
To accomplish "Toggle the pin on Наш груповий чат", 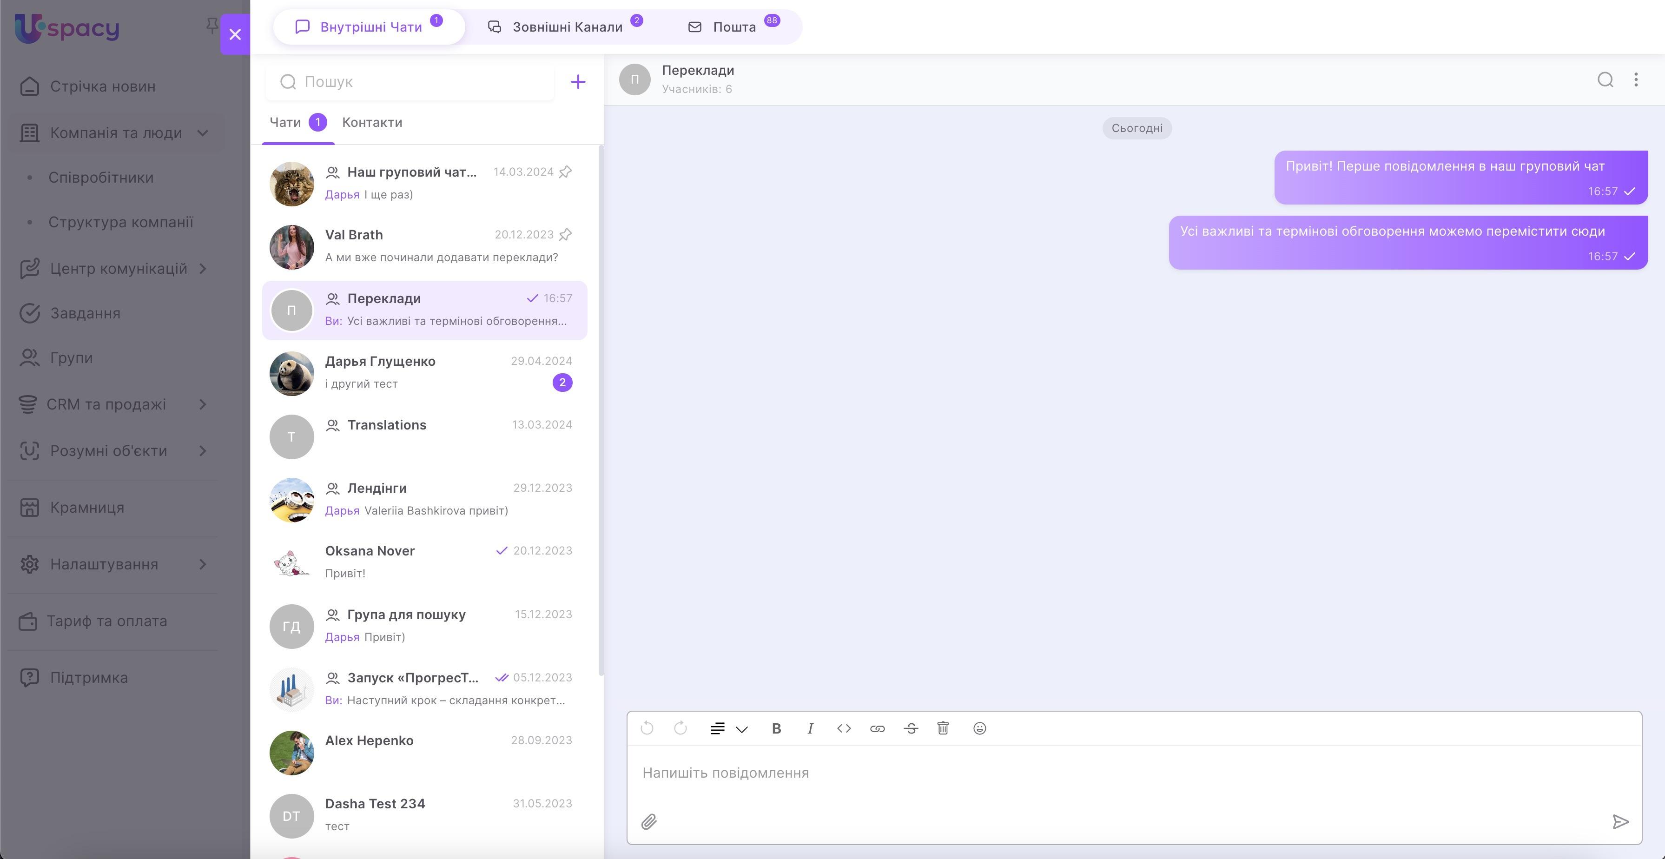I will (566, 172).
